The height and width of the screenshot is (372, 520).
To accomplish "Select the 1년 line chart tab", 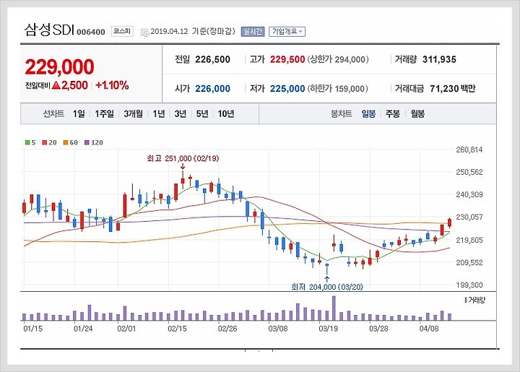I will pos(159,113).
